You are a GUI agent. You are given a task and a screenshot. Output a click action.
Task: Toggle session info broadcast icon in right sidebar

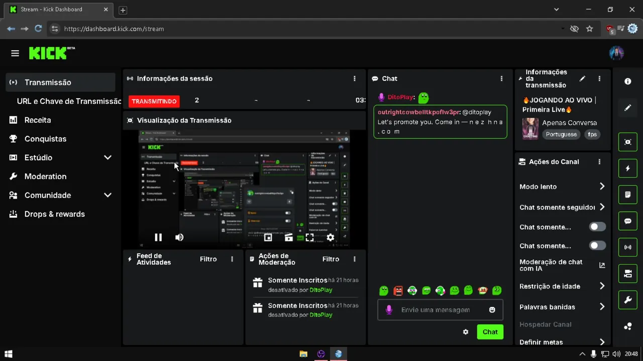[628, 247]
